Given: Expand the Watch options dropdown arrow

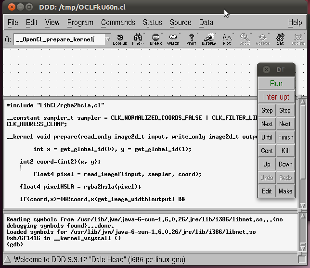Looking at the screenshot, I should click(x=180, y=33).
